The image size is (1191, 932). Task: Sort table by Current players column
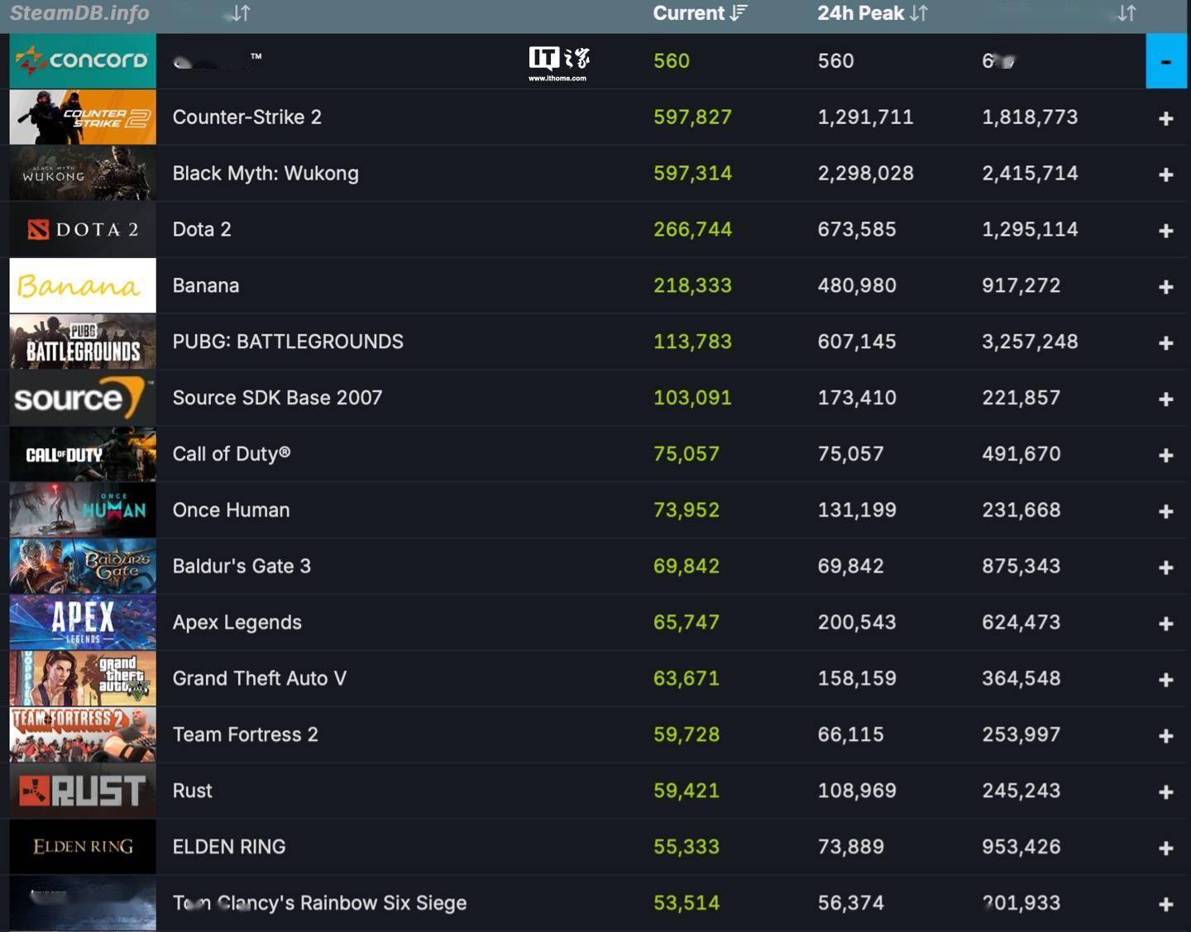coord(700,13)
